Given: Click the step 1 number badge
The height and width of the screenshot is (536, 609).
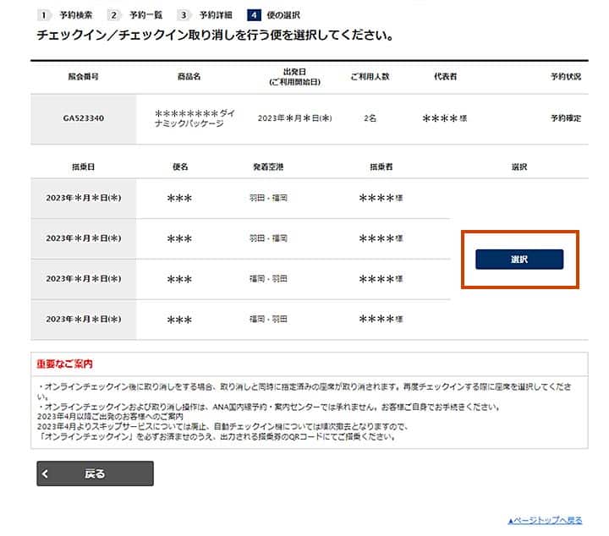Looking at the screenshot, I should pyautogui.click(x=42, y=15).
